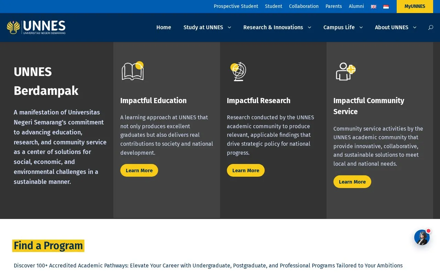440x275 pixels.
Task: Open the Campus Life menu
Action: (339, 27)
